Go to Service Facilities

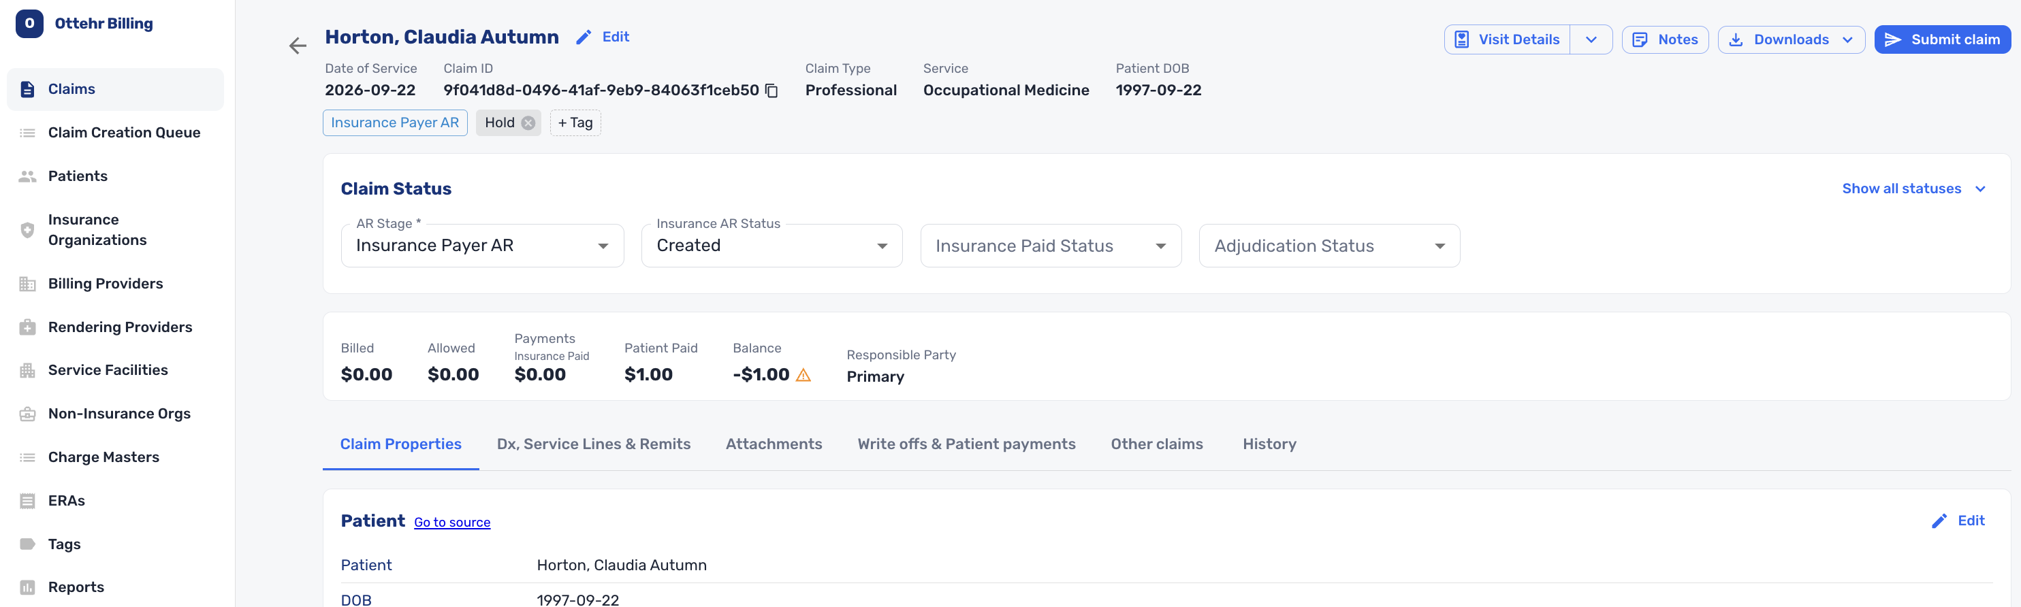point(115,370)
